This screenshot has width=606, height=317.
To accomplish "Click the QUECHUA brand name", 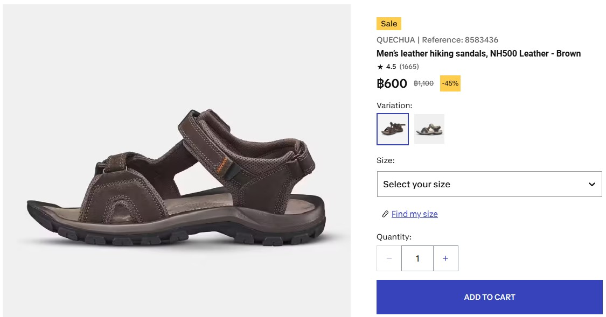I will 396,40.
